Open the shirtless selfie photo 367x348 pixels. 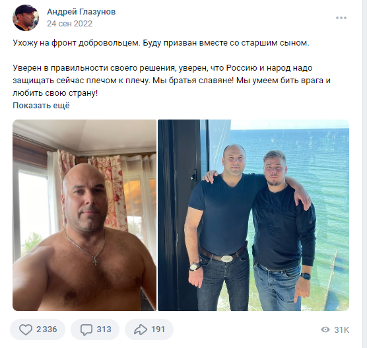(84, 215)
